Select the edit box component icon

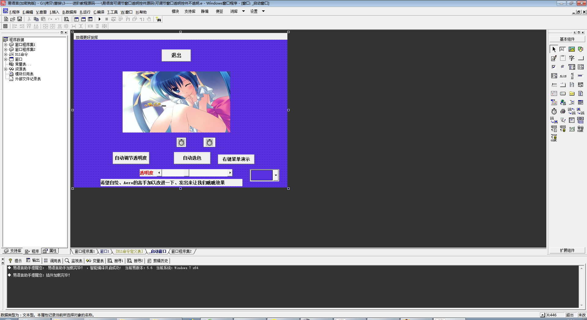pyautogui.click(x=563, y=49)
